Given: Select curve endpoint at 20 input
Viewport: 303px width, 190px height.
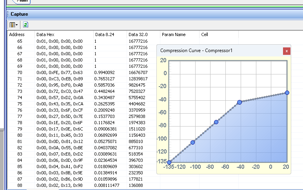Looking at the screenshot, I should click(287, 93).
